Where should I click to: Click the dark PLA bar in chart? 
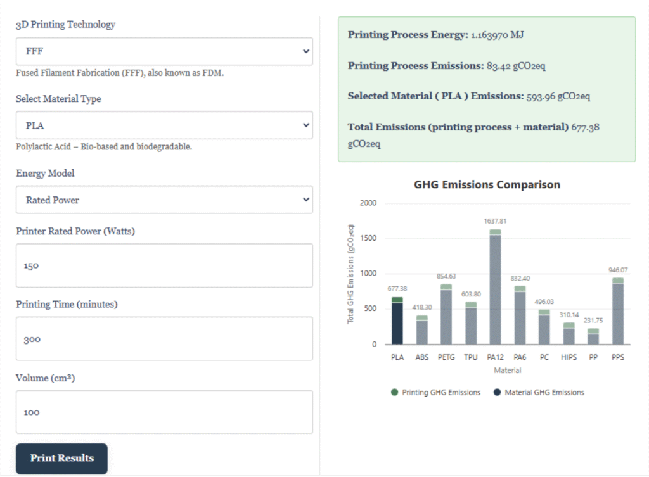coord(397,324)
